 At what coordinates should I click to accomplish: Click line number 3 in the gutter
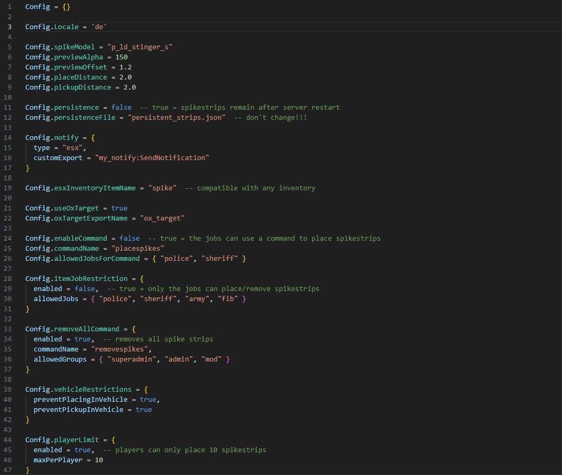pos(10,27)
